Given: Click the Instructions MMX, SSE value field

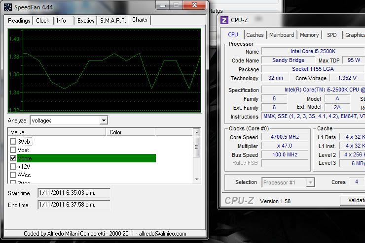Looking at the screenshot, I should pyautogui.click(x=313, y=116).
